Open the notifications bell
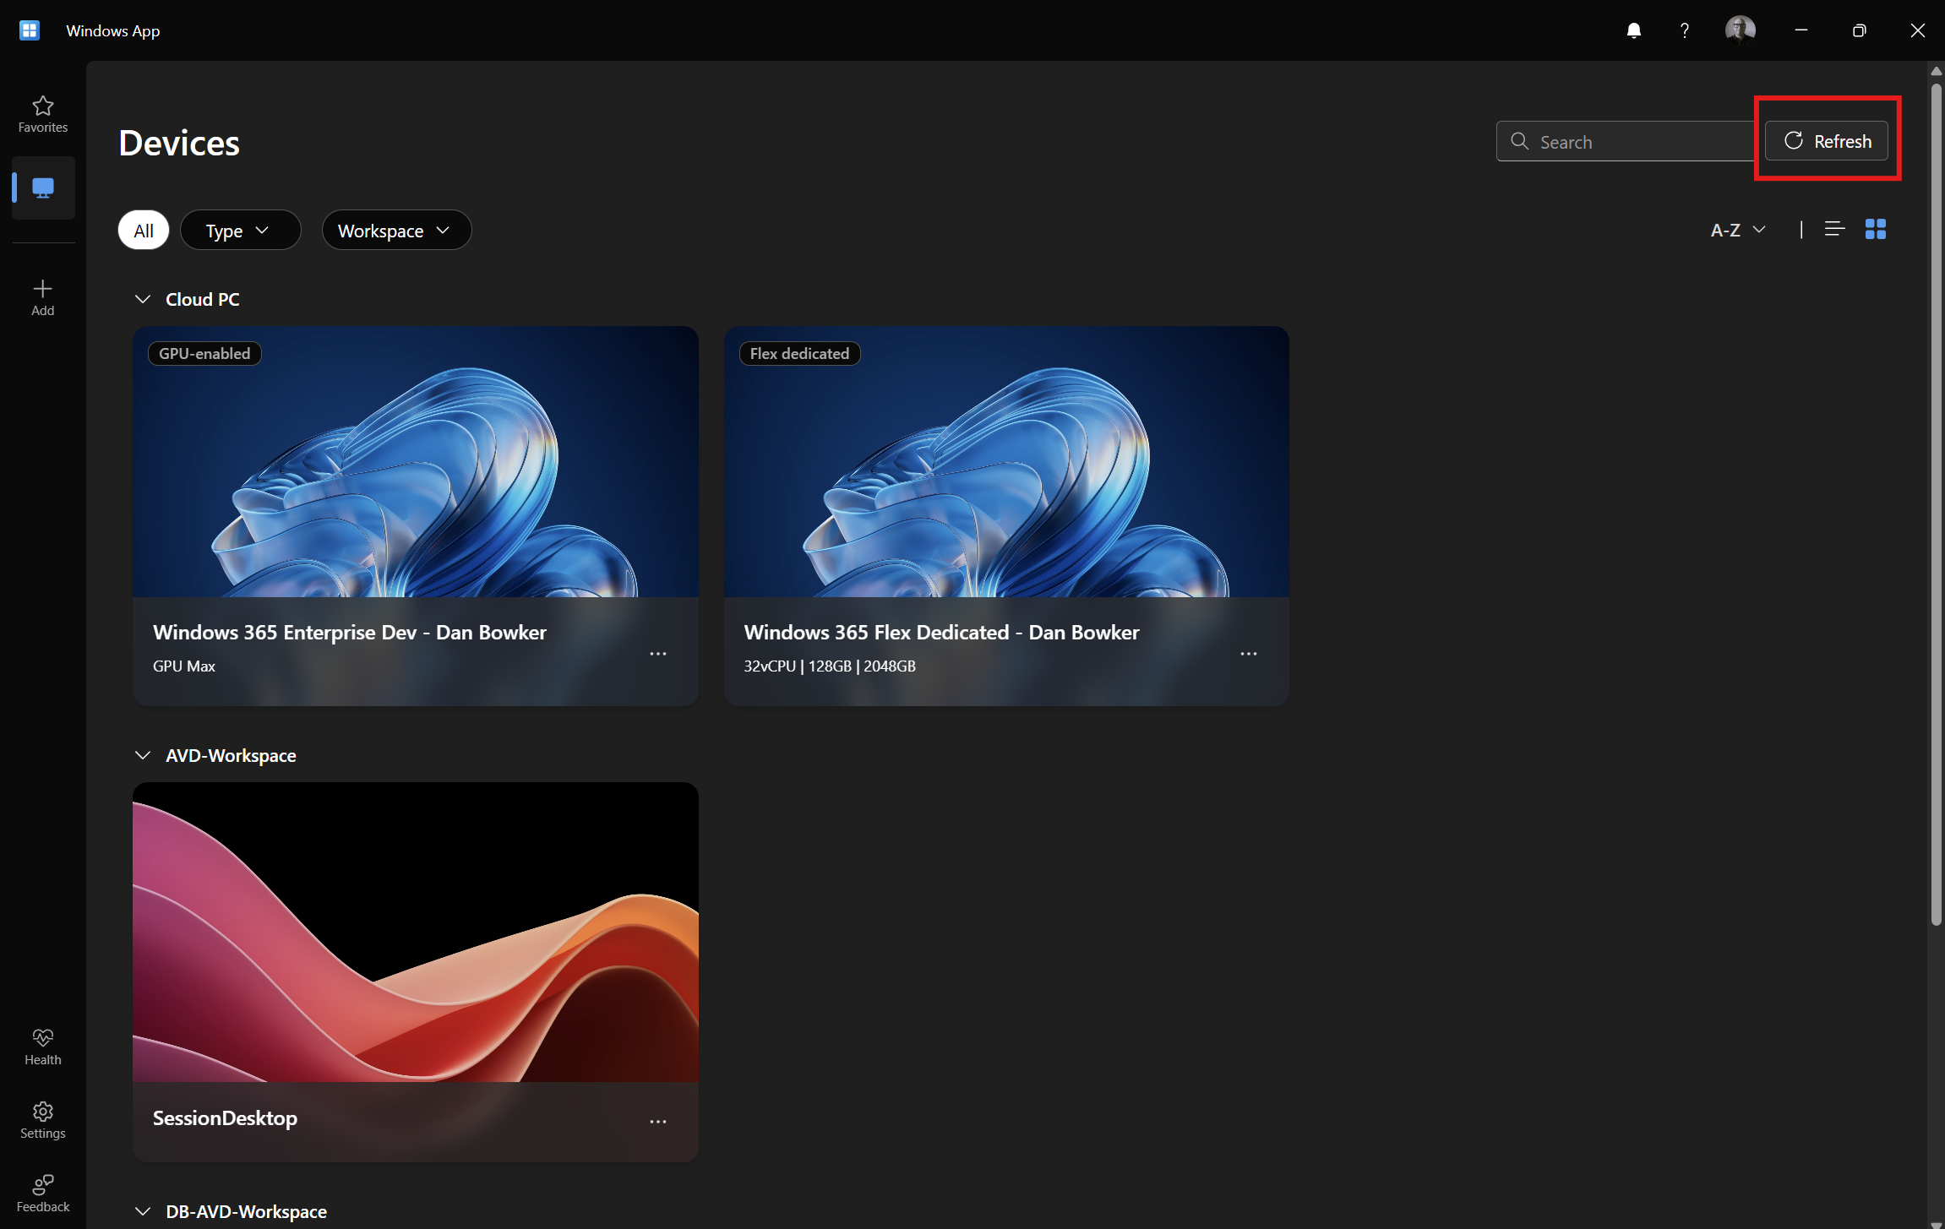The width and height of the screenshot is (1945, 1229). coord(1634,30)
